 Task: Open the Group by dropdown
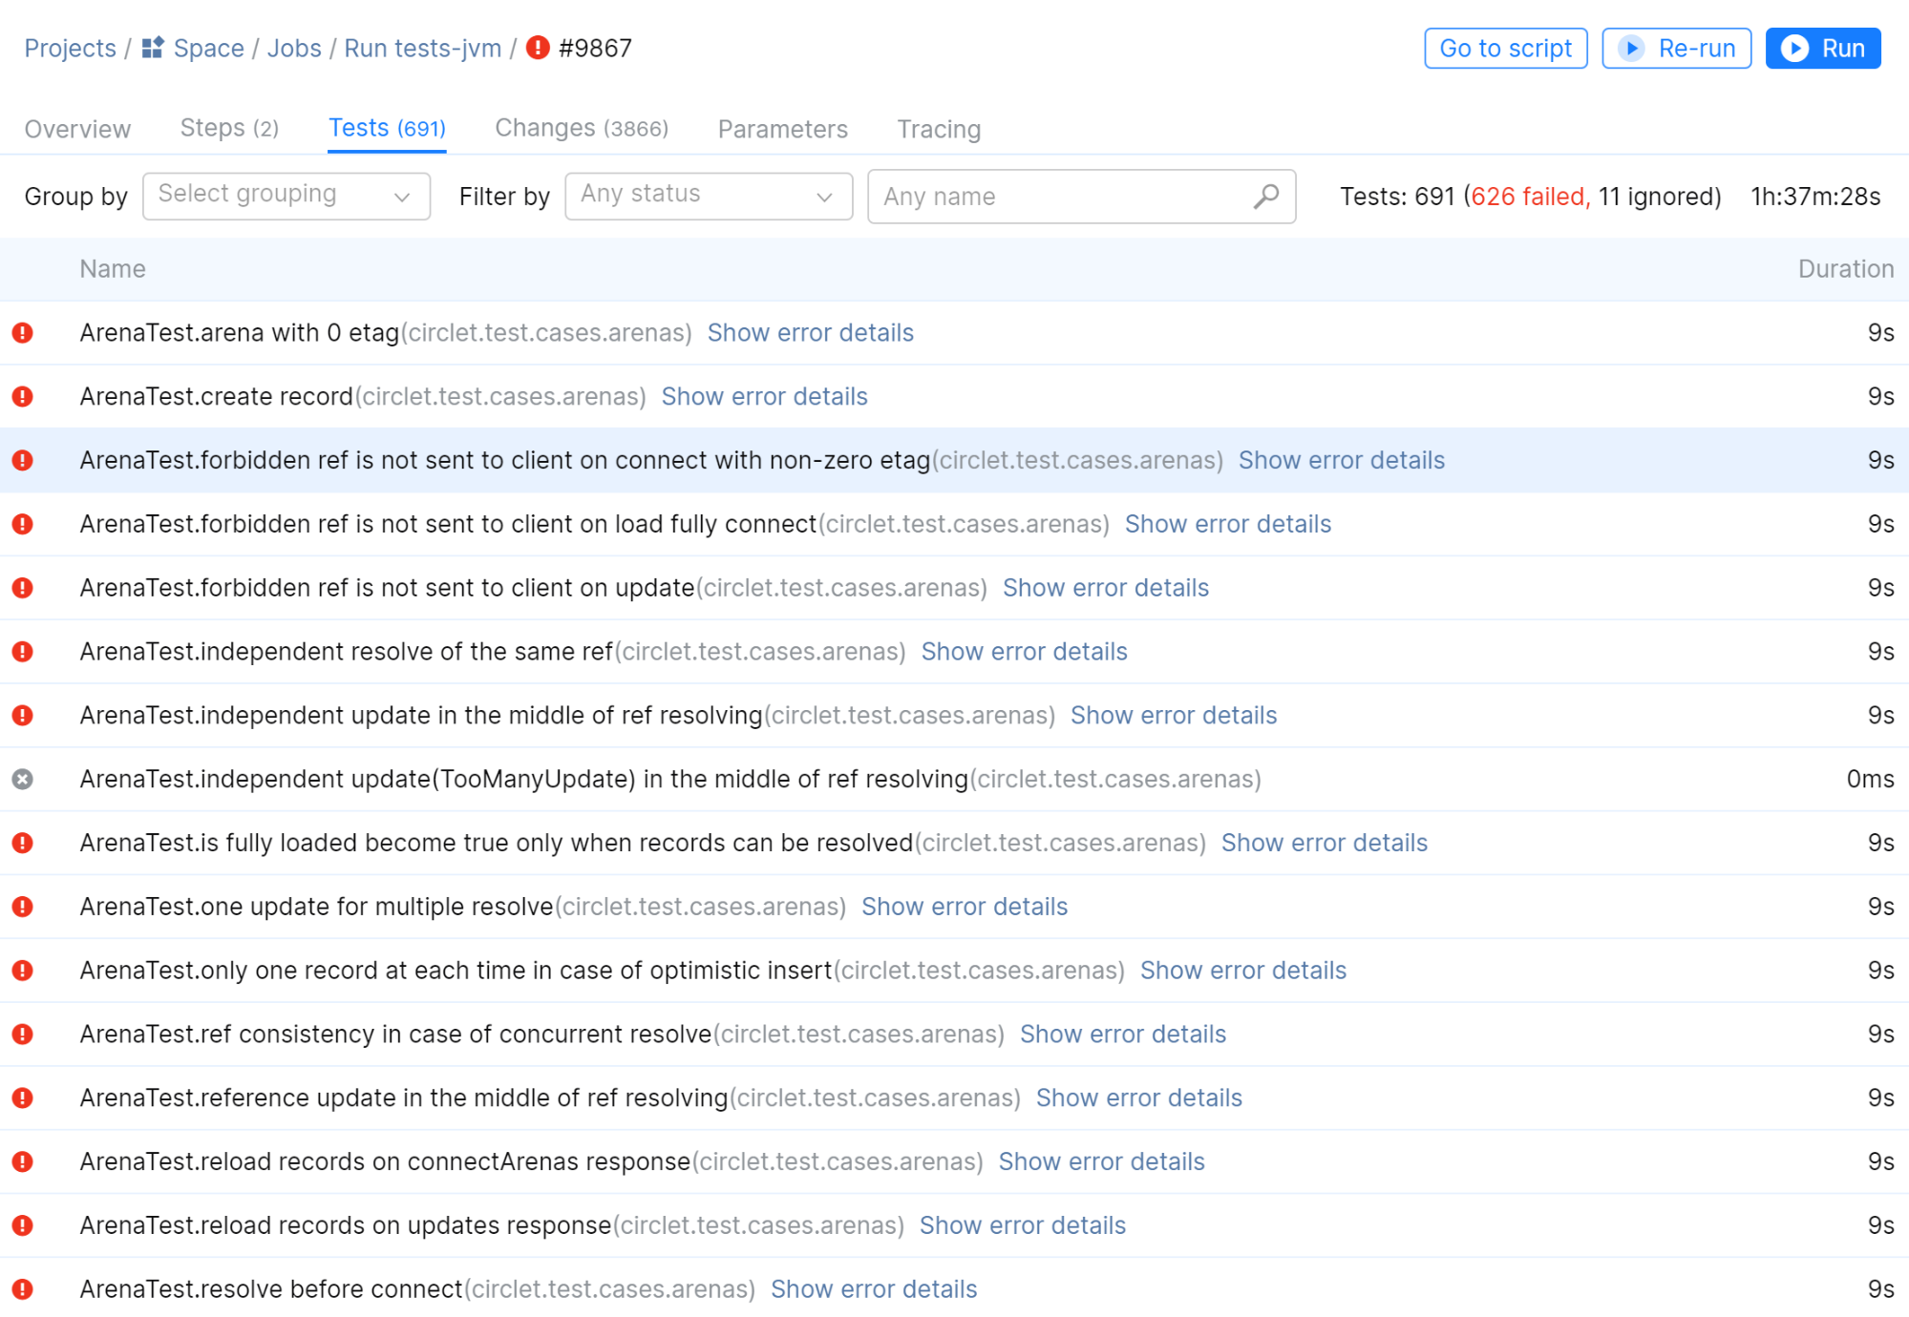[285, 196]
